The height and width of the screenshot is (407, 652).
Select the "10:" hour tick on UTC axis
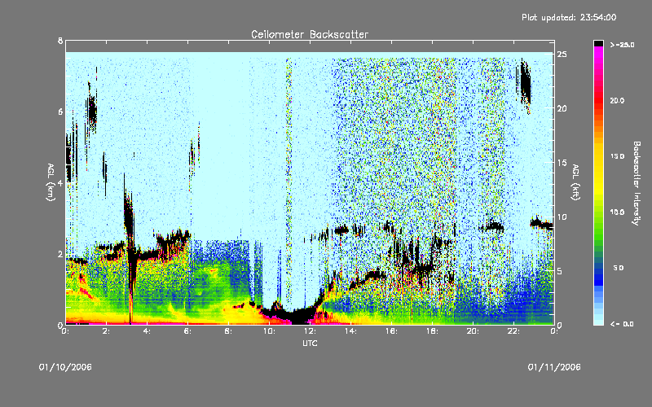point(269,331)
